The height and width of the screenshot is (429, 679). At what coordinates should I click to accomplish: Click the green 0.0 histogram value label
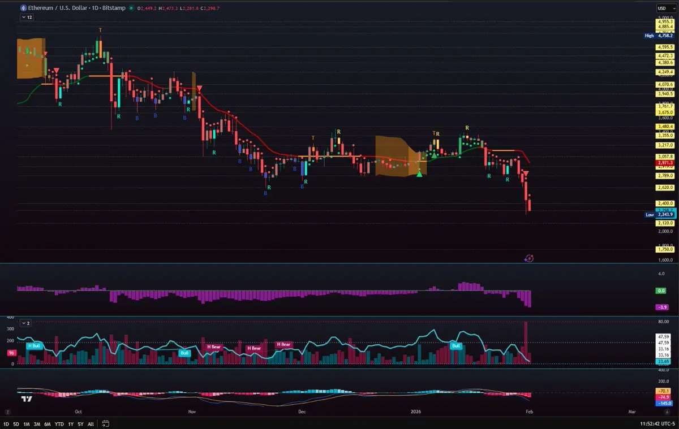pos(662,291)
